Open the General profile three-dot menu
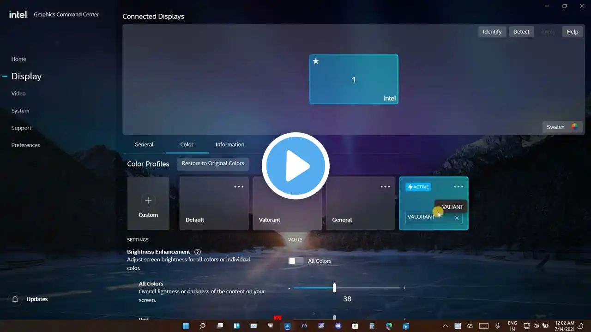 pos(385,187)
